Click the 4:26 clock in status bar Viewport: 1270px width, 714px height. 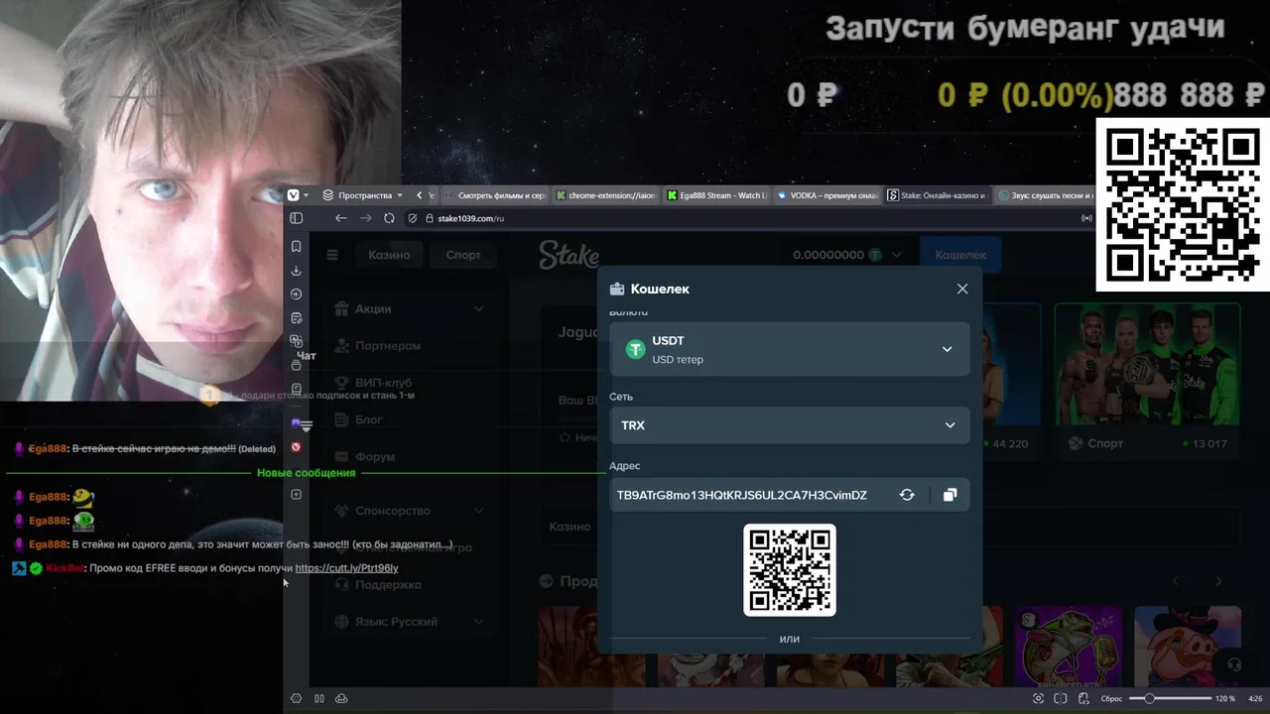point(1255,698)
